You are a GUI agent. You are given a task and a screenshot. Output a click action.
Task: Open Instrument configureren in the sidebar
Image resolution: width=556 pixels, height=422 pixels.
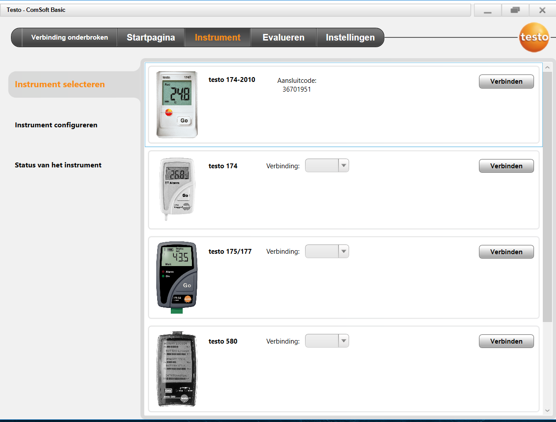click(x=56, y=125)
